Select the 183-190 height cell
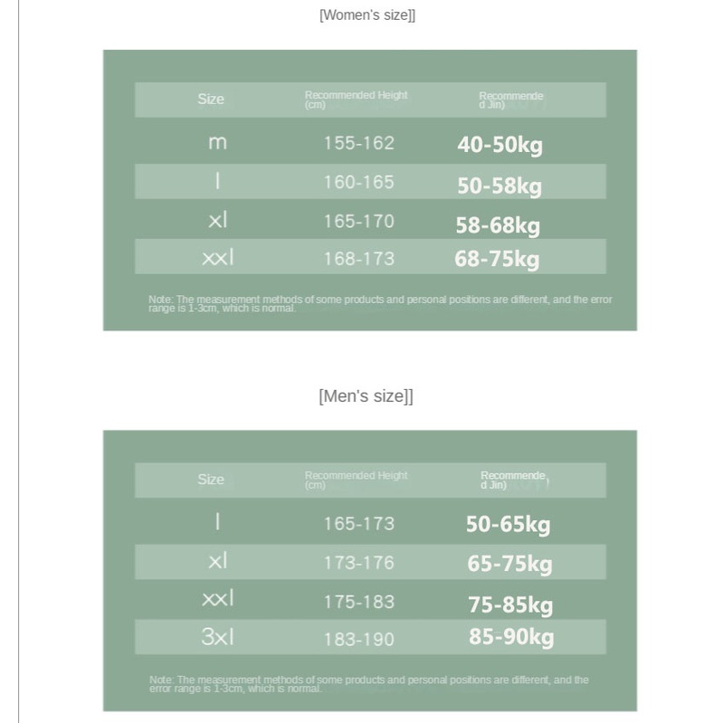 [x=359, y=639]
